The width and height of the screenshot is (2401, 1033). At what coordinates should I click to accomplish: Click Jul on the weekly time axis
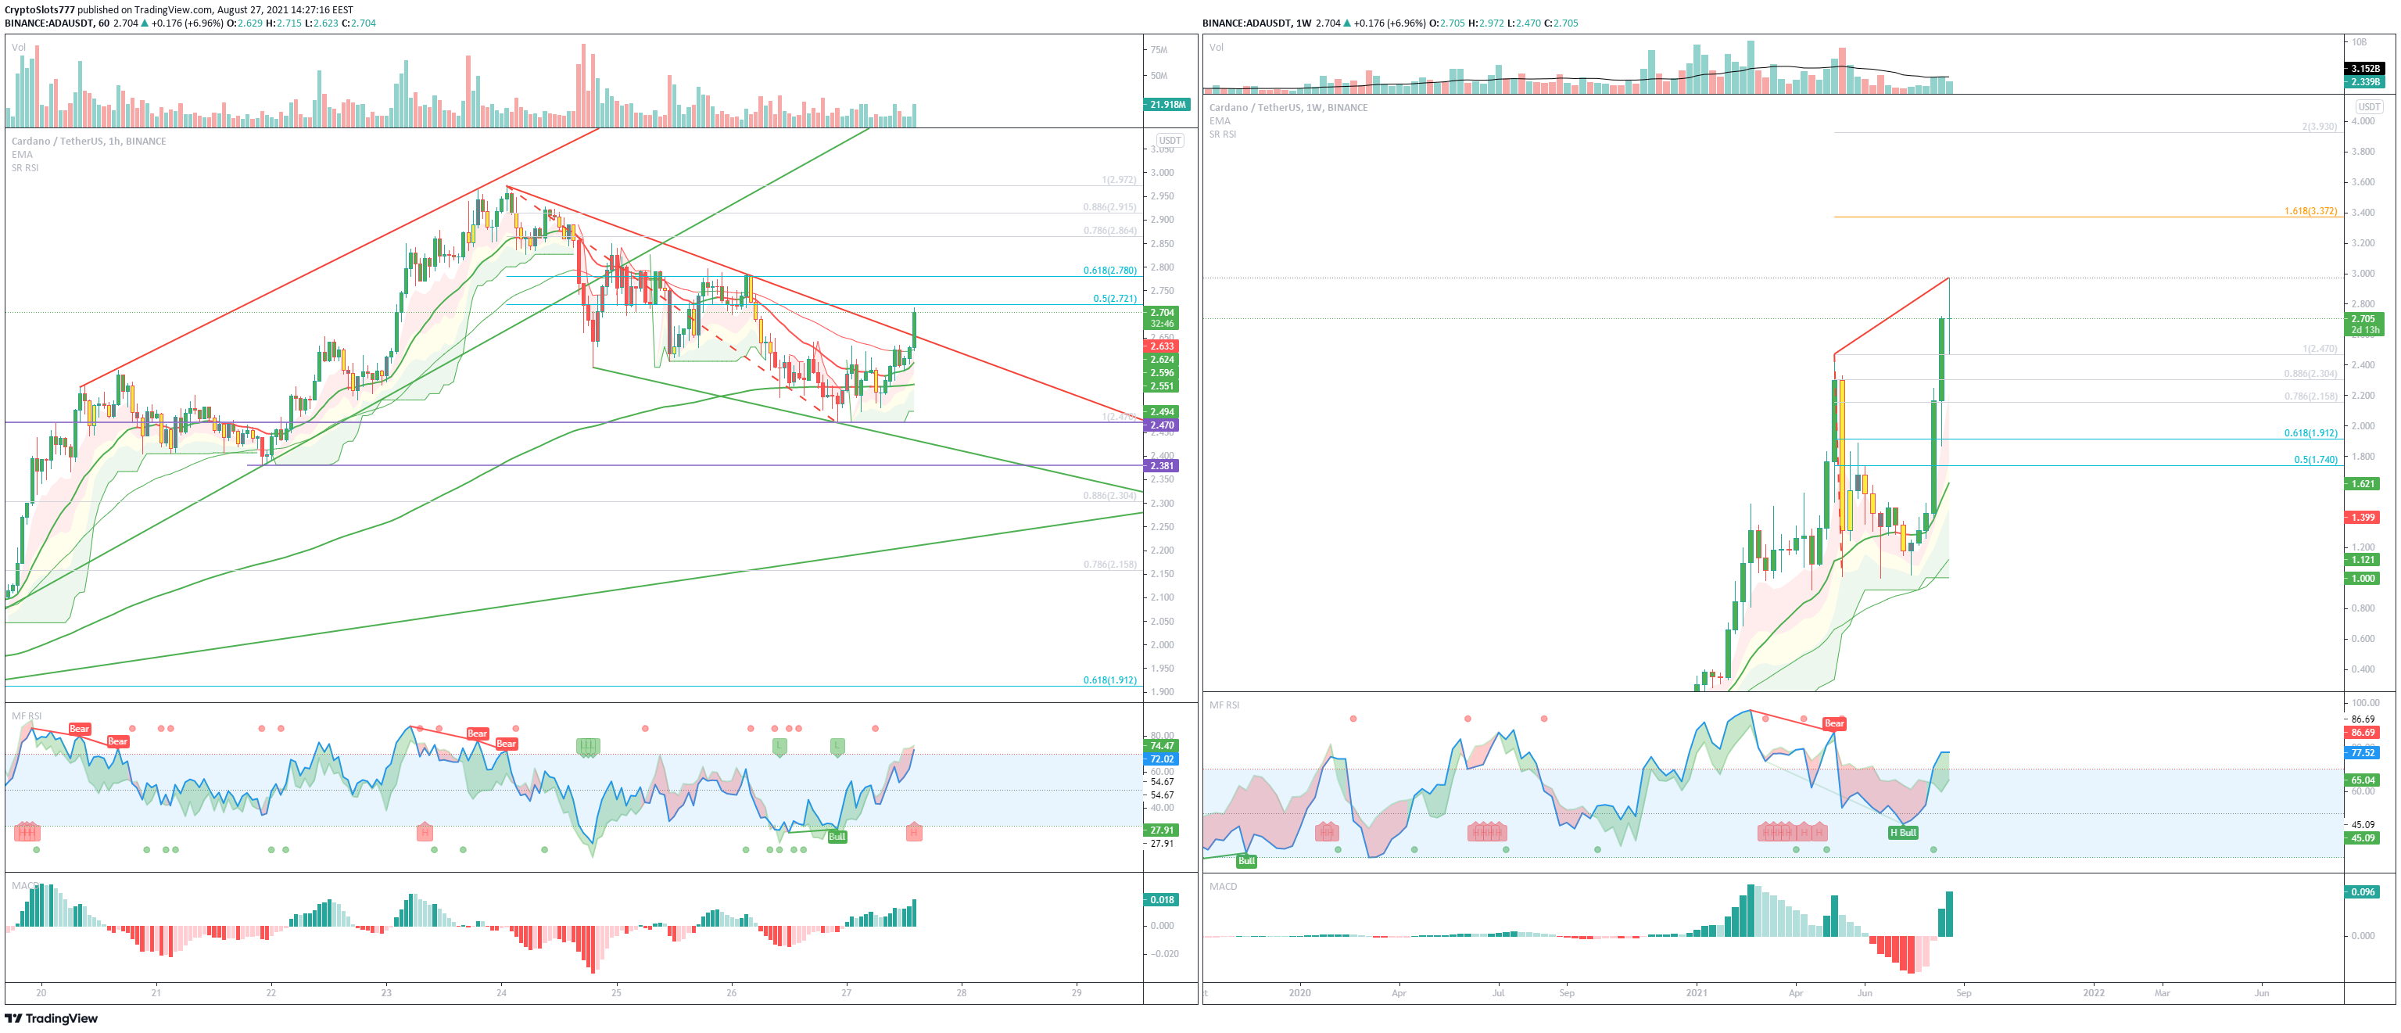click(1498, 993)
